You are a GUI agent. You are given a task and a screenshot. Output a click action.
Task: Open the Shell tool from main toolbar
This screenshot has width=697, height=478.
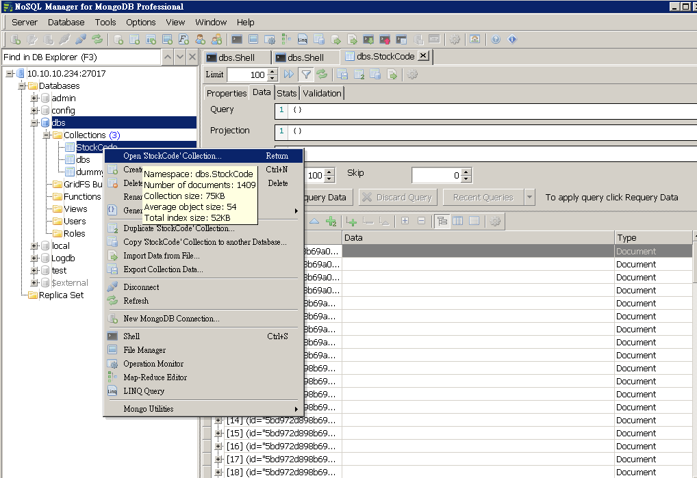point(237,40)
